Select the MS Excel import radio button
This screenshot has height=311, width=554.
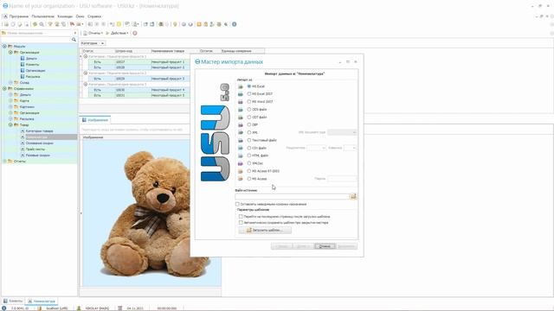tap(249, 86)
